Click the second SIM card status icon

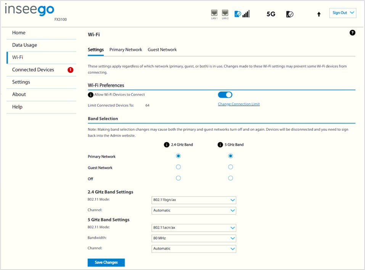click(x=289, y=14)
